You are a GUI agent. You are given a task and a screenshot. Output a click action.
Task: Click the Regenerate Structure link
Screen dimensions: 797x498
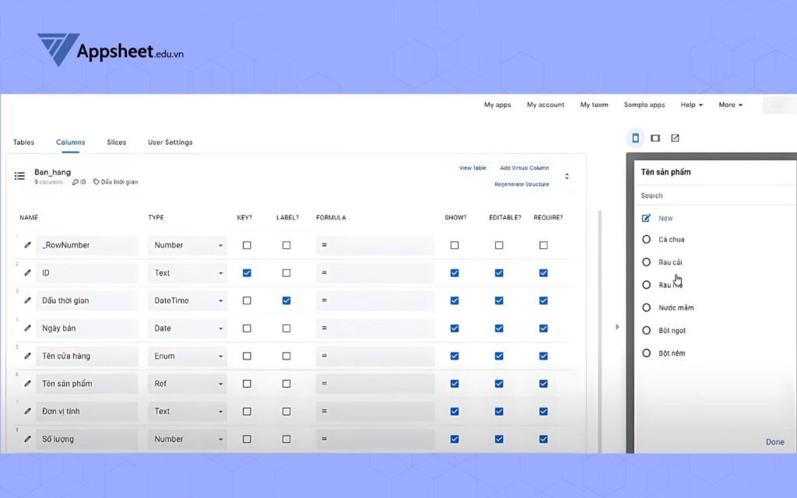click(x=521, y=184)
